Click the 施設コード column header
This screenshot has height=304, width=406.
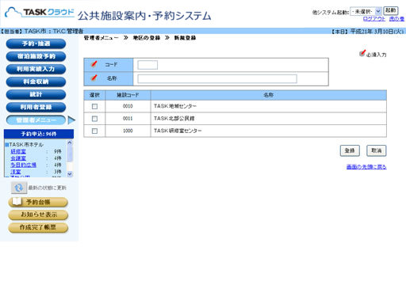[128, 95]
